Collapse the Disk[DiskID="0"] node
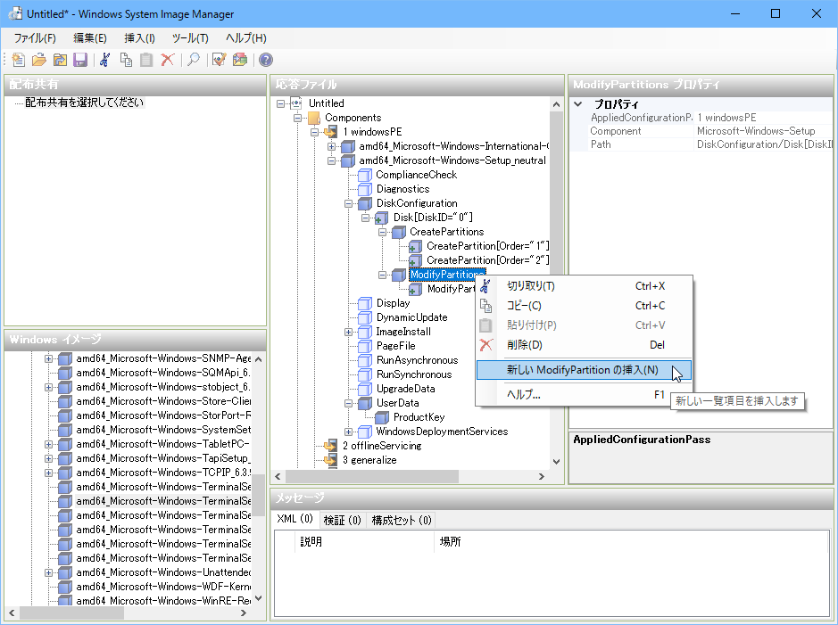The height and width of the screenshot is (625, 838). pos(366,218)
